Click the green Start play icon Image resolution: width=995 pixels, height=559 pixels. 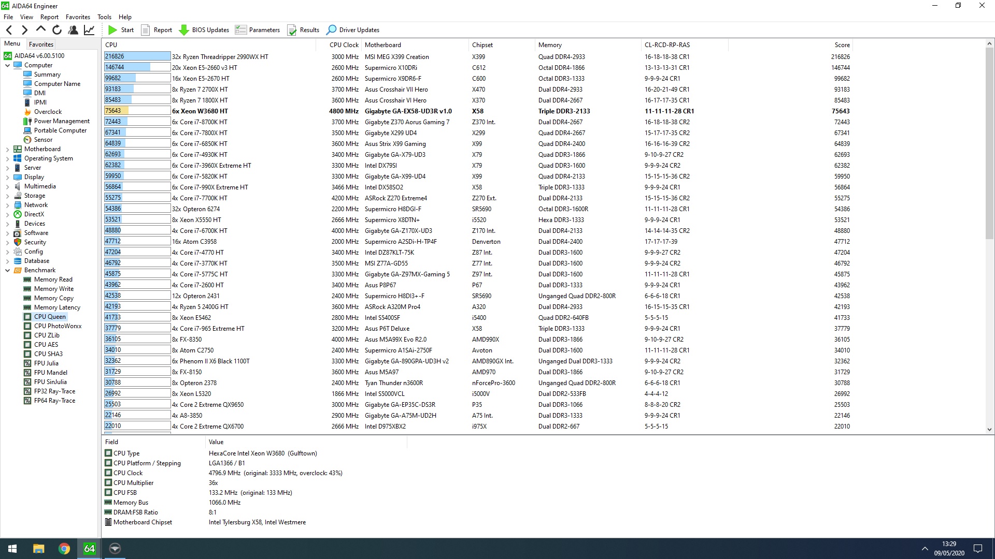pos(112,30)
